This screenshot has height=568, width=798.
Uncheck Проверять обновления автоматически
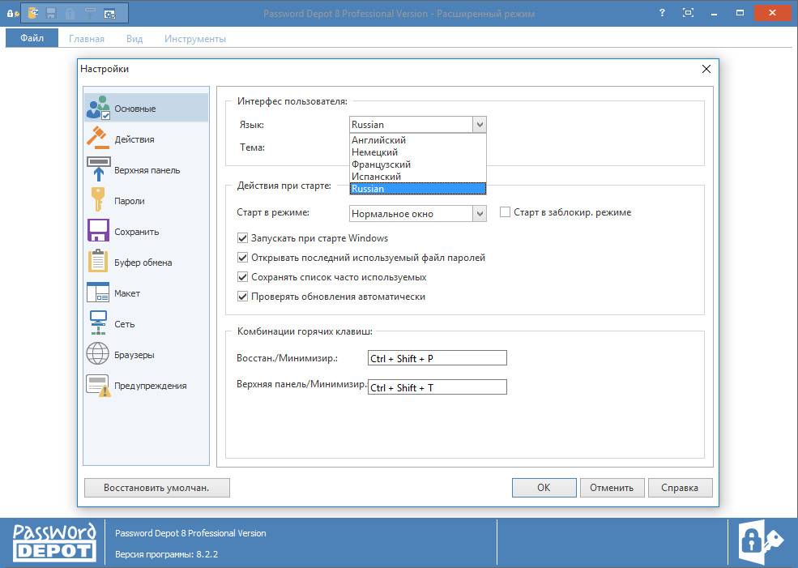243,297
